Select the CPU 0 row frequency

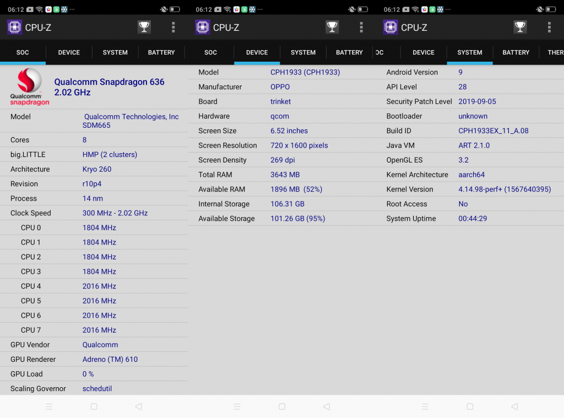point(99,227)
